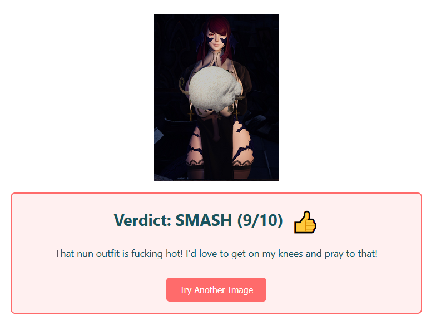Click the thumbs-up emoji icon
This screenshot has height=321, width=431.
tap(305, 222)
